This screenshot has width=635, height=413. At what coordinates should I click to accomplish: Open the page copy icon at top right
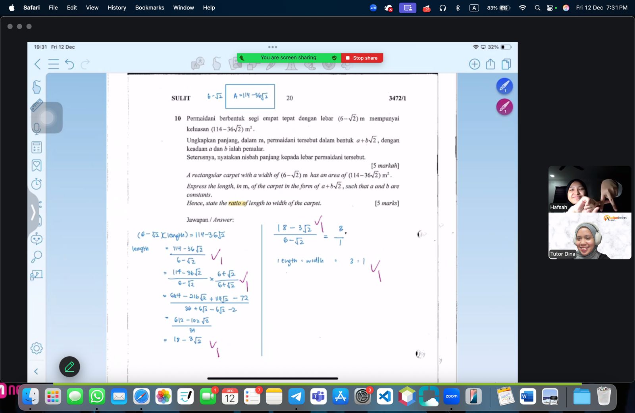click(x=506, y=64)
